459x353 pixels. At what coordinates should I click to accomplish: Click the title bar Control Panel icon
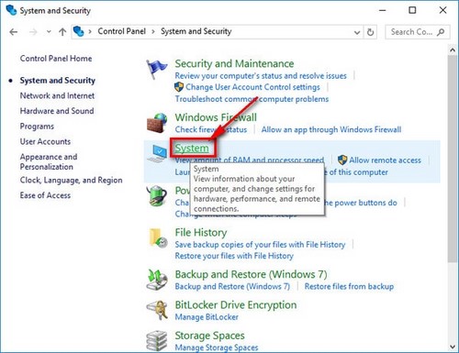pyautogui.click(x=11, y=10)
